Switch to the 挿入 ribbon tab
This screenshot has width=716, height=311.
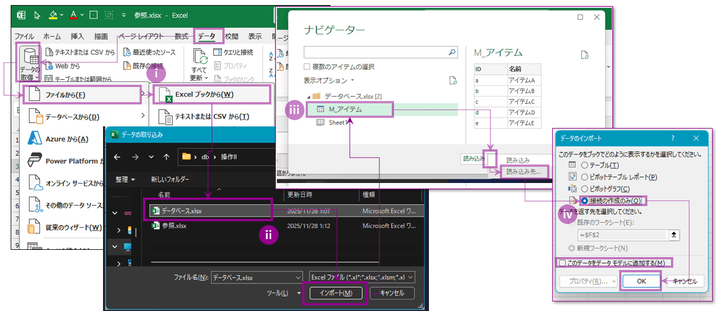pyautogui.click(x=77, y=36)
